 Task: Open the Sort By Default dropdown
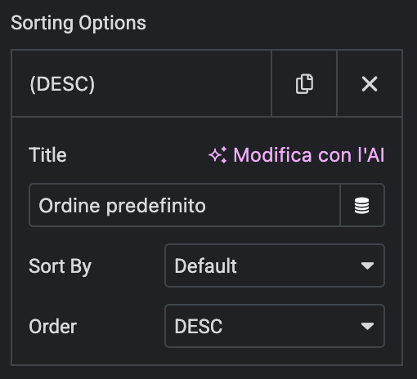(275, 265)
